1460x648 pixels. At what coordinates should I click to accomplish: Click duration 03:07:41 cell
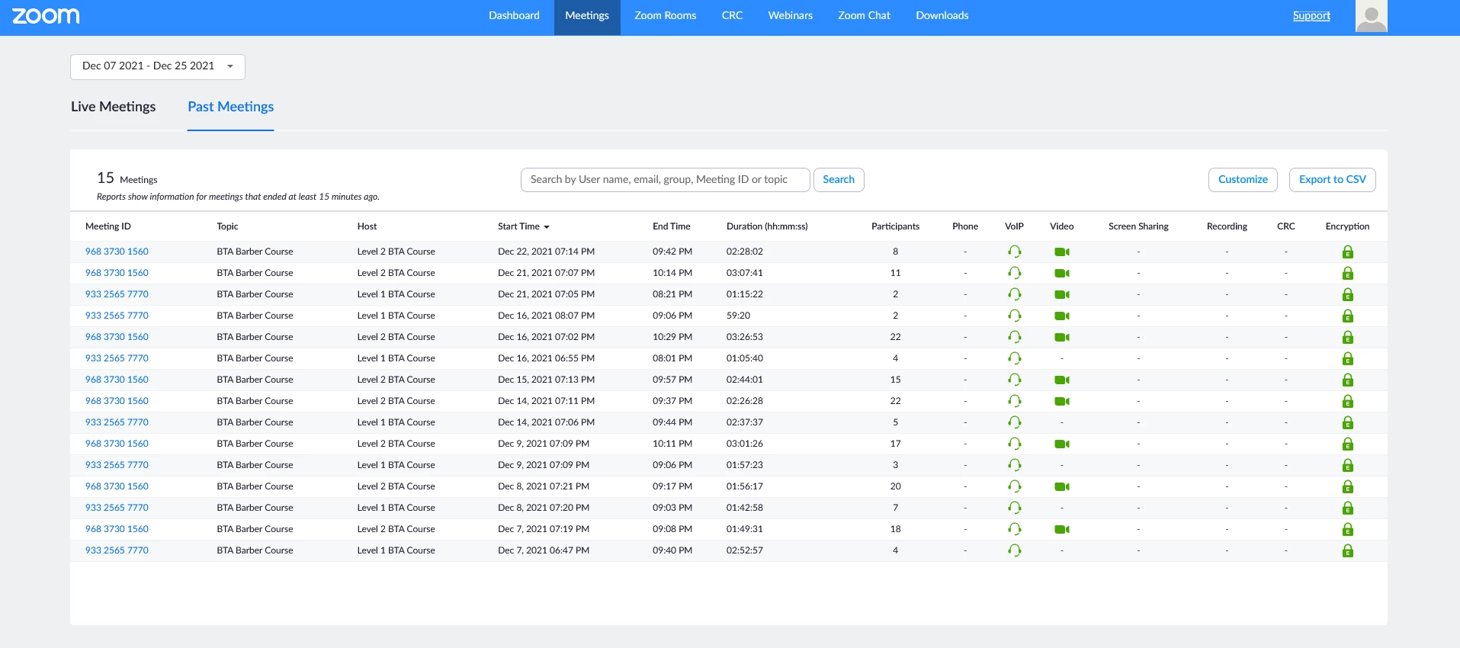pyautogui.click(x=745, y=273)
